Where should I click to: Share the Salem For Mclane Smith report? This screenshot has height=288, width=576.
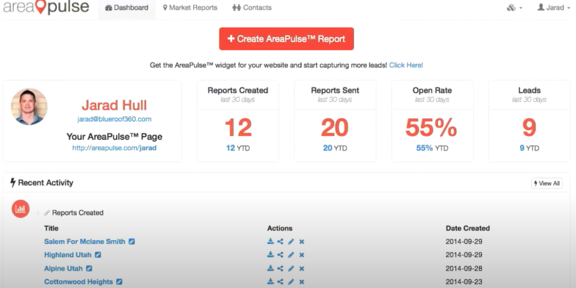click(280, 241)
